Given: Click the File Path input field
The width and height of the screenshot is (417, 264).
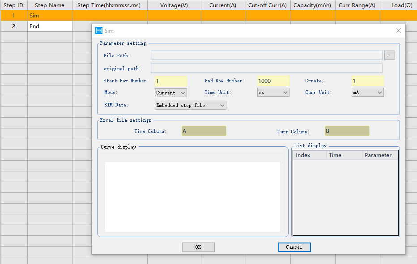Looking at the screenshot, I should coord(266,55).
